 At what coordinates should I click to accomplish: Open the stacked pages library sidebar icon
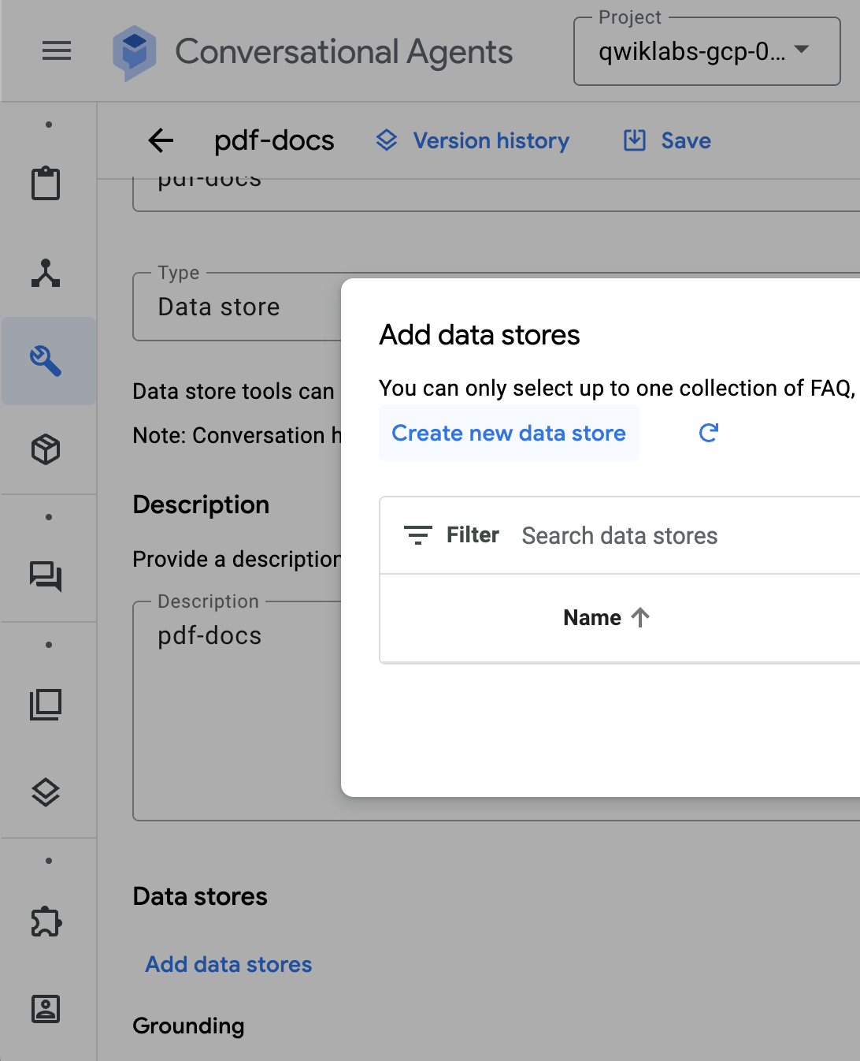pos(46,704)
